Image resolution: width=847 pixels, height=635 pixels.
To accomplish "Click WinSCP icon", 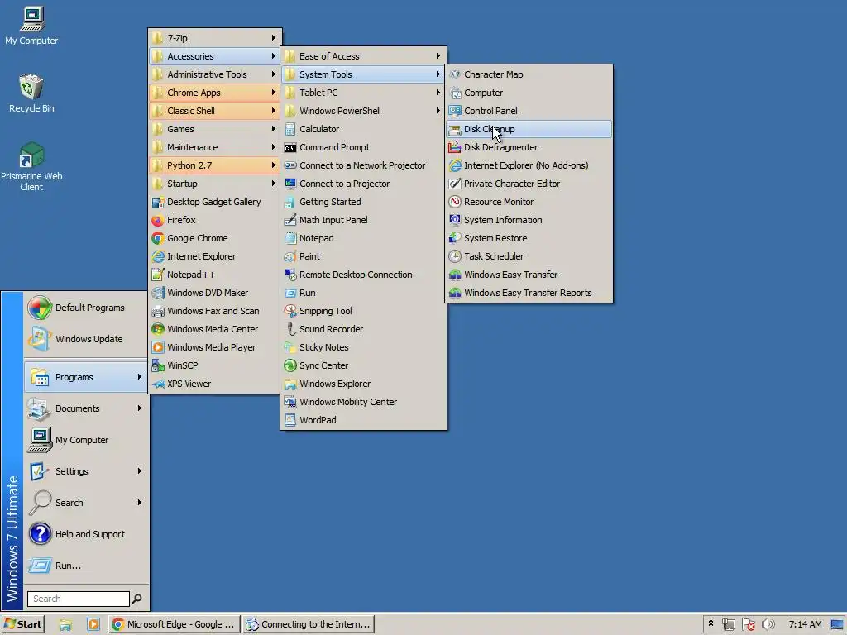I will (158, 365).
